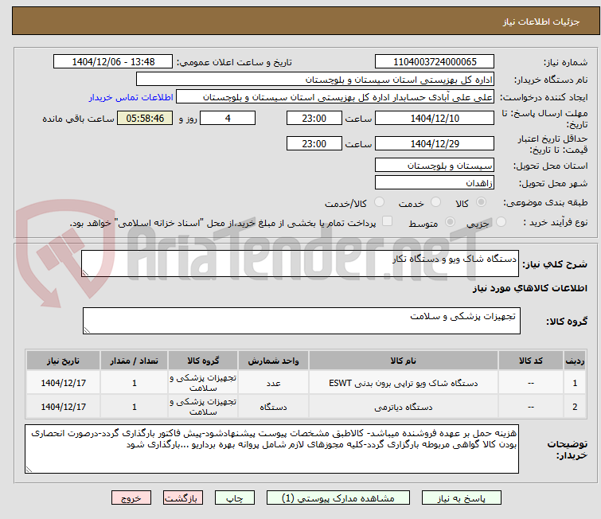Click the پاسخ به نیاز button
Image resolution: width=601 pixels, height=519 pixels.
pos(462,498)
